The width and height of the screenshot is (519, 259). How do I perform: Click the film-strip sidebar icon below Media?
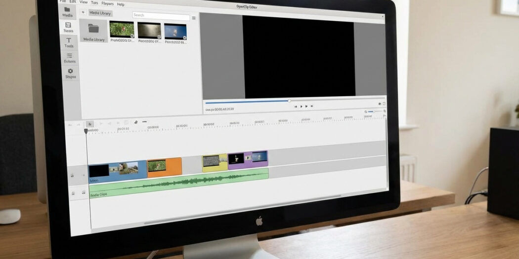(x=68, y=27)
